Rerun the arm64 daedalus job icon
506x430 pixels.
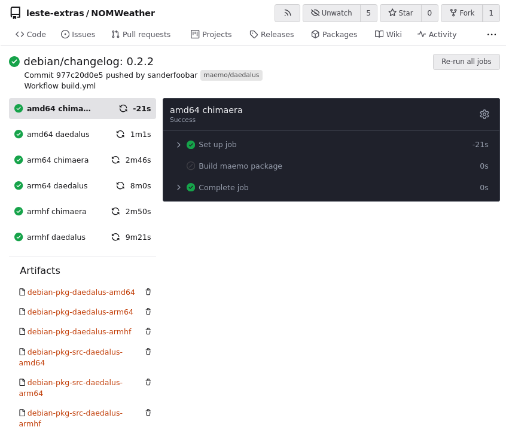pos(120,186)
